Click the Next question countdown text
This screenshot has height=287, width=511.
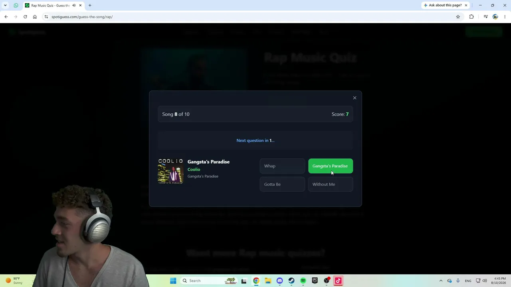255,140
